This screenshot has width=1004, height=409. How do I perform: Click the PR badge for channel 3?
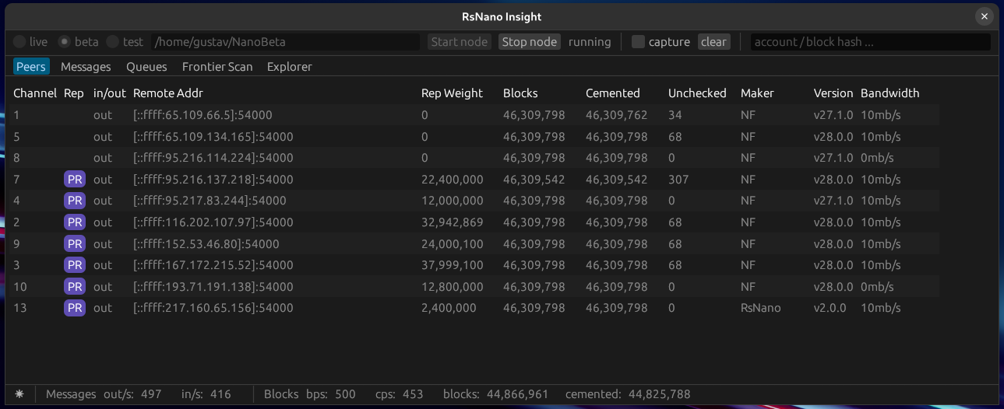click(75, 265)
